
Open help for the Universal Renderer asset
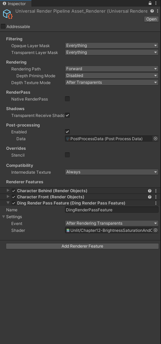[152, 11]
